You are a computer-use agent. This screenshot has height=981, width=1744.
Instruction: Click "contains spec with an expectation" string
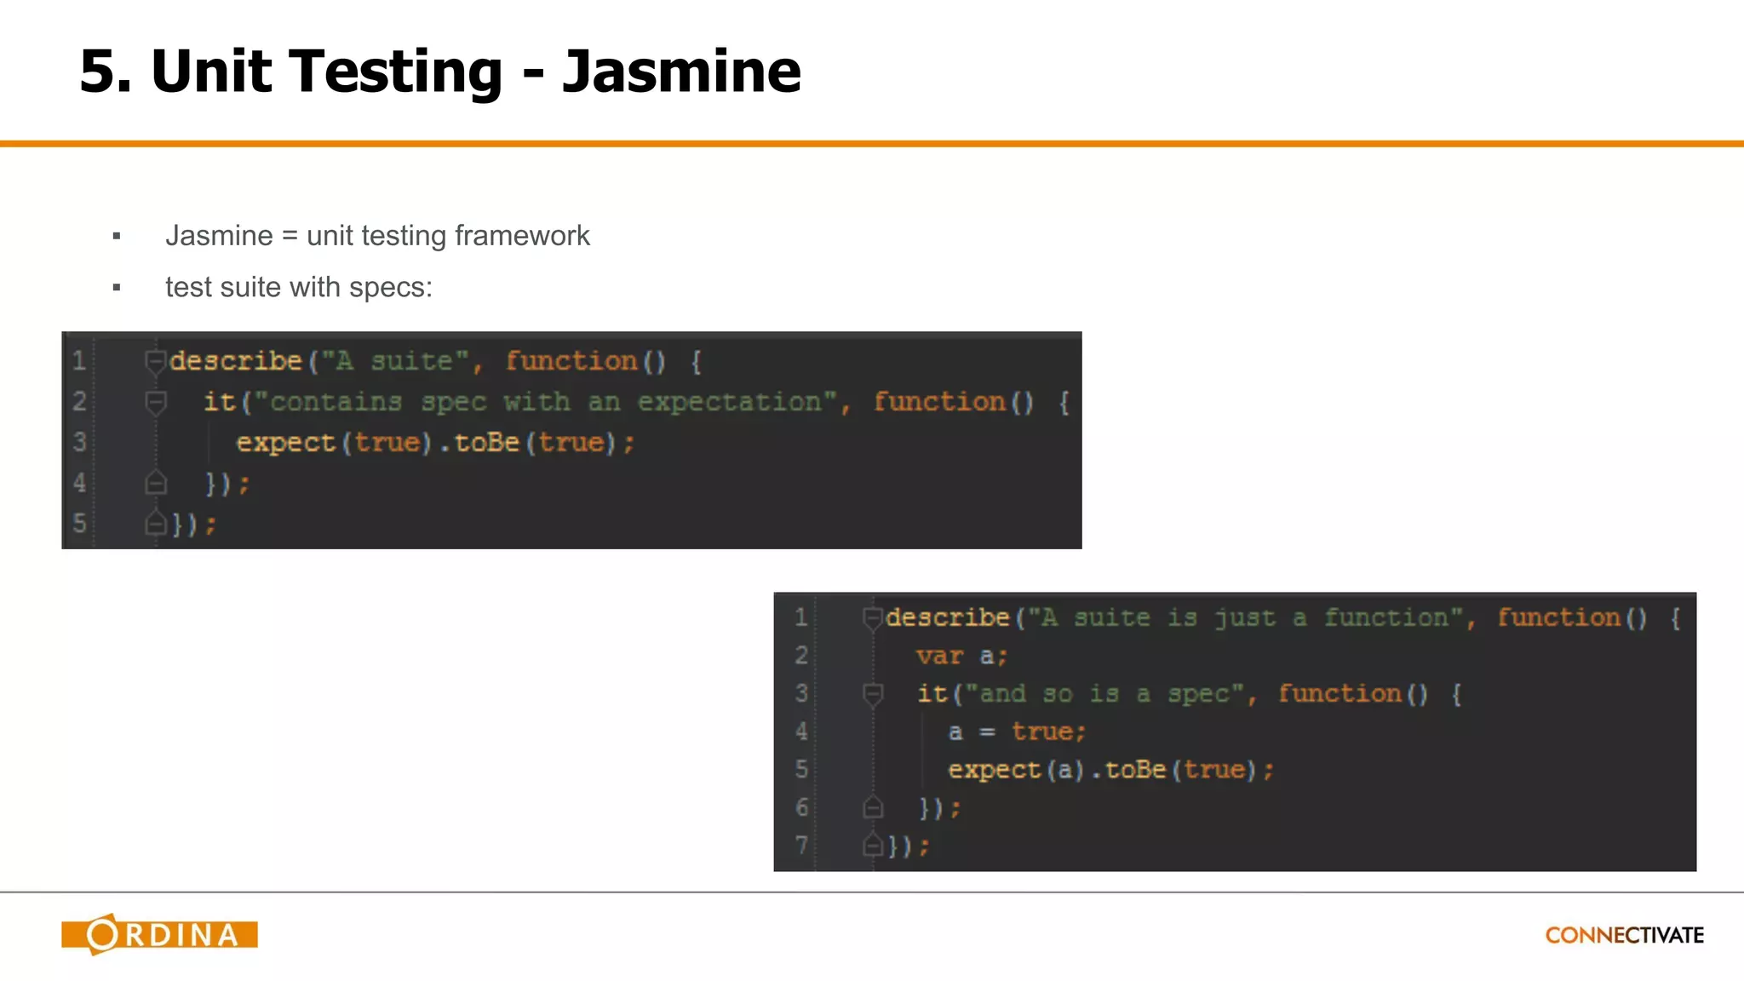pyautogui.click(x=546, y=402)
